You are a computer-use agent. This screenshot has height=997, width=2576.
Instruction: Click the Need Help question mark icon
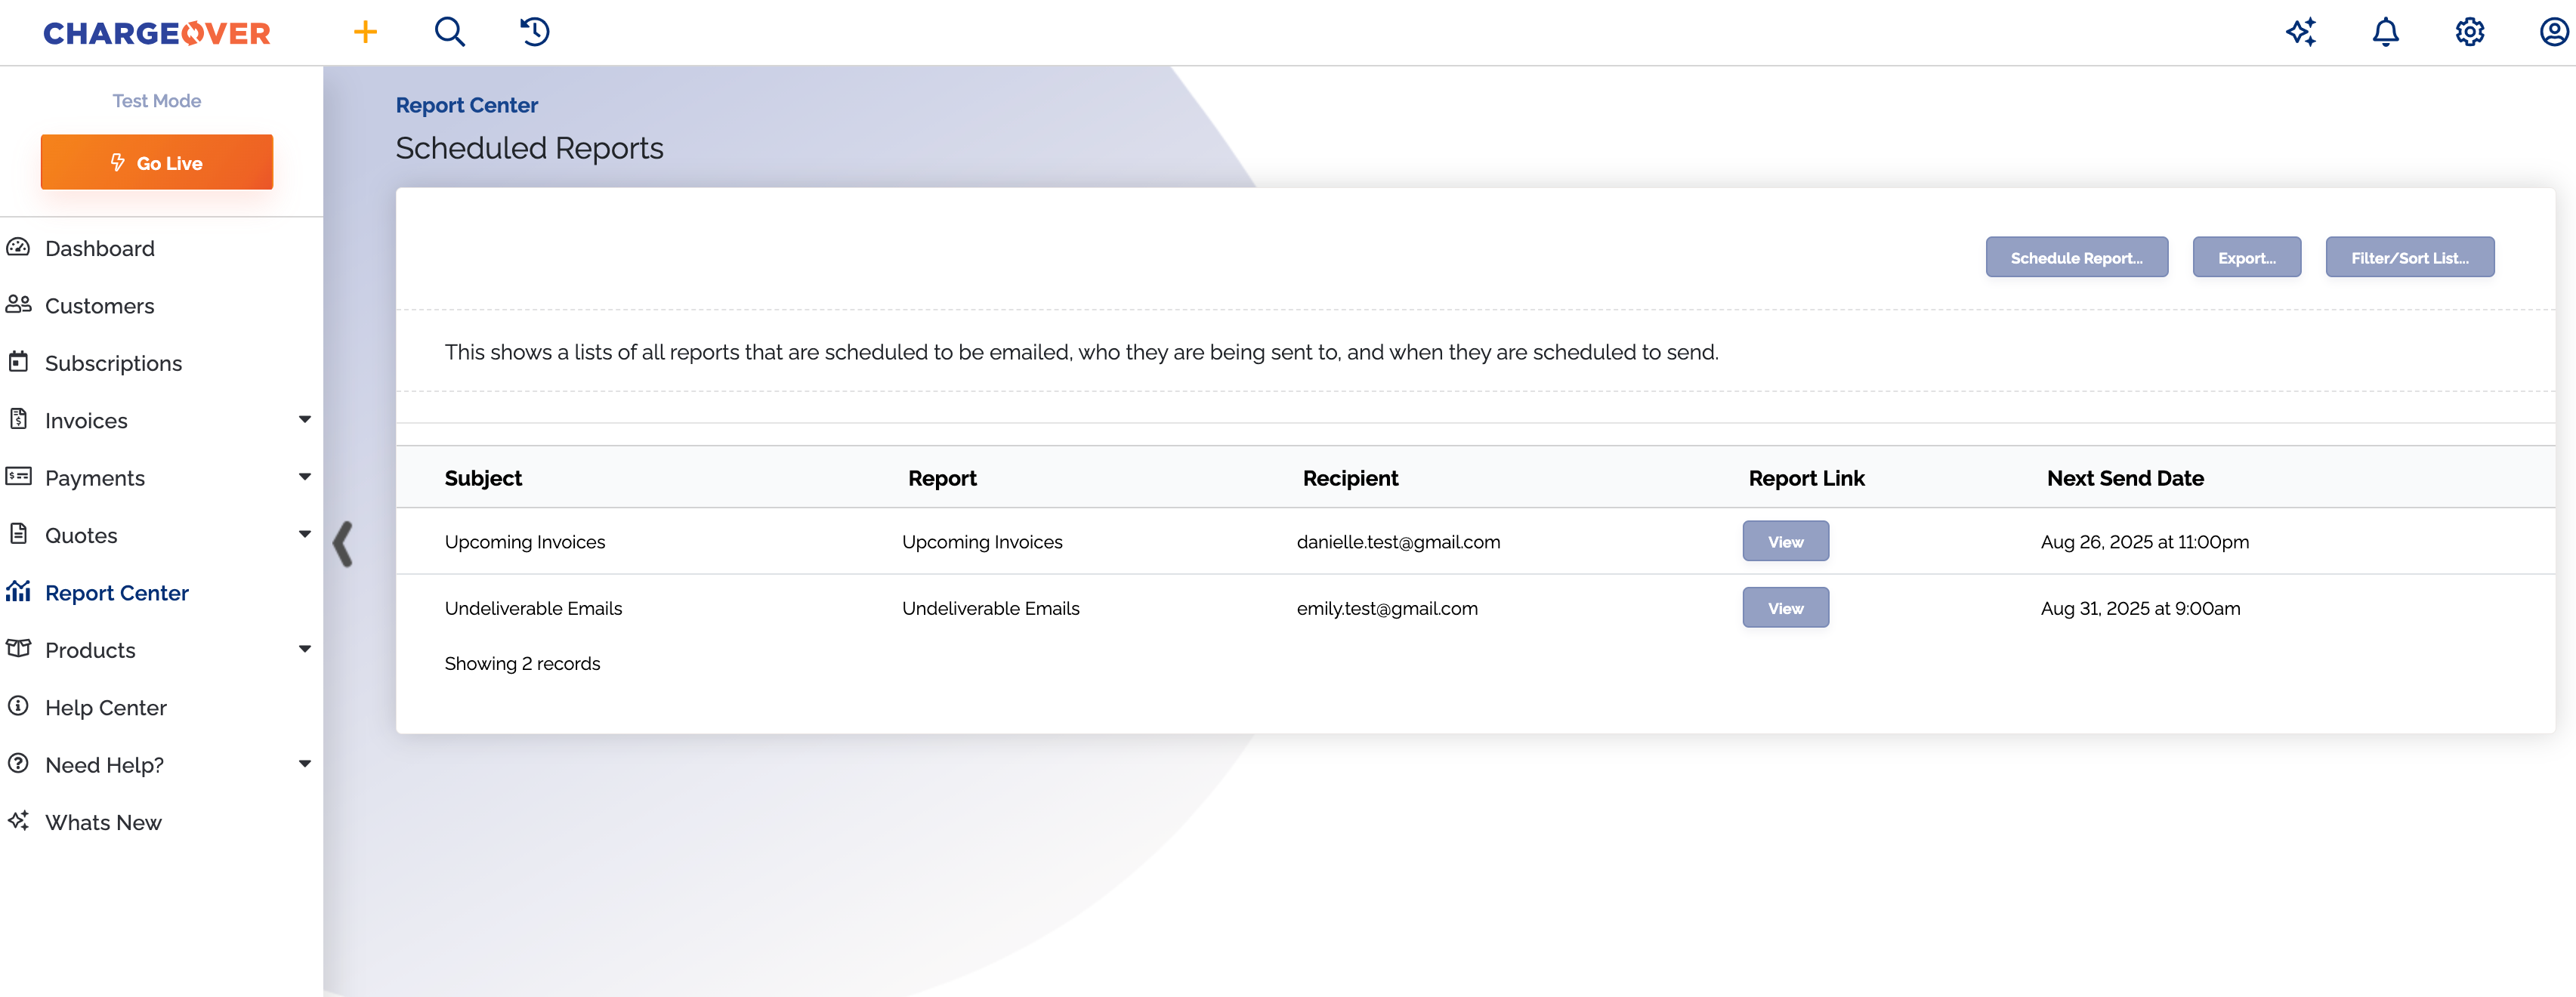[x=18, y=763]
